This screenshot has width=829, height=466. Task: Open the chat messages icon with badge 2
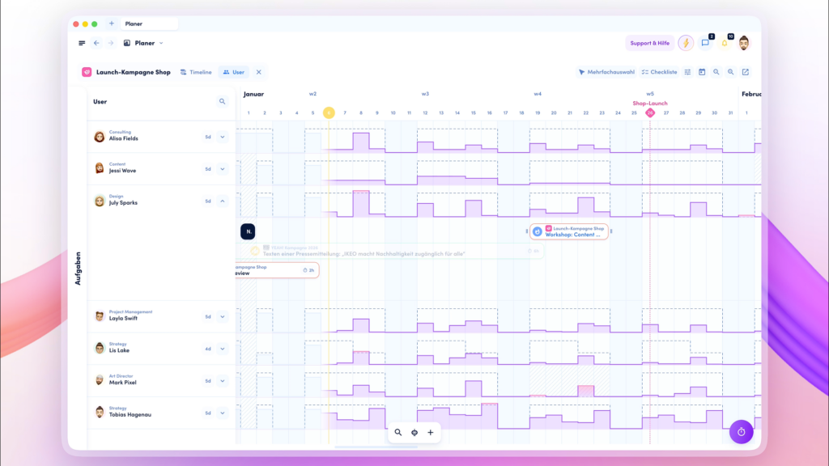pyautogui.click(x=705, y=42)
